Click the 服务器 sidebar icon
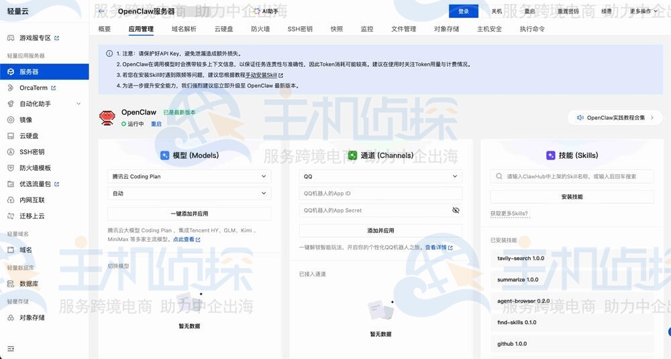Screen dimensions: 671x359 click(x=11, y=72)
